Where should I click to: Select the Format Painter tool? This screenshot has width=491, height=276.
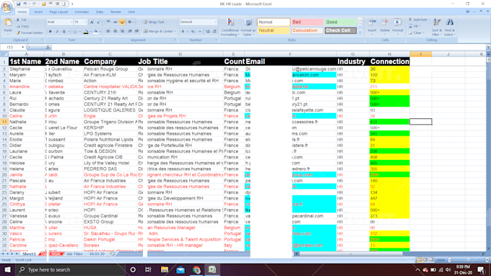pyautogui.click(x=30, y=32)
